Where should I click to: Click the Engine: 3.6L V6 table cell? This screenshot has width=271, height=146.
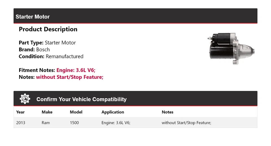point(116,123)
